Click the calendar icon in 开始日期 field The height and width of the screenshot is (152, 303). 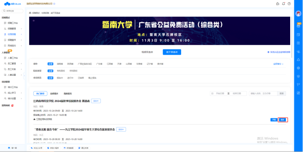click(x=213, y=93)
